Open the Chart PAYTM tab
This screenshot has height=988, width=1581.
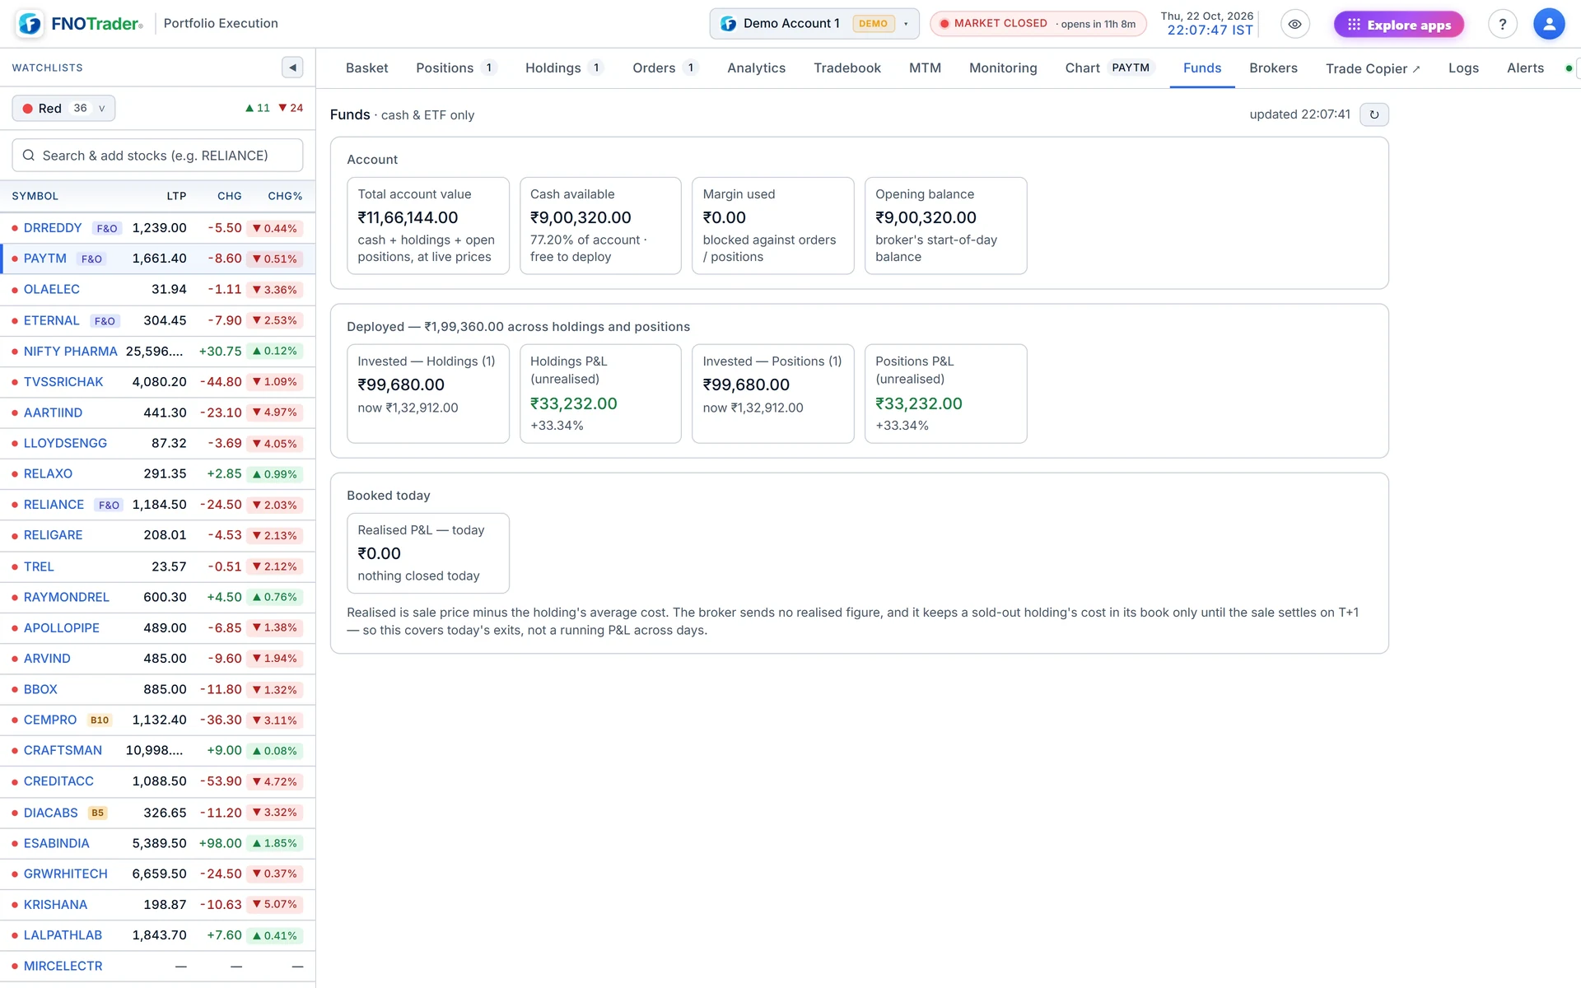click(1109, 68)
